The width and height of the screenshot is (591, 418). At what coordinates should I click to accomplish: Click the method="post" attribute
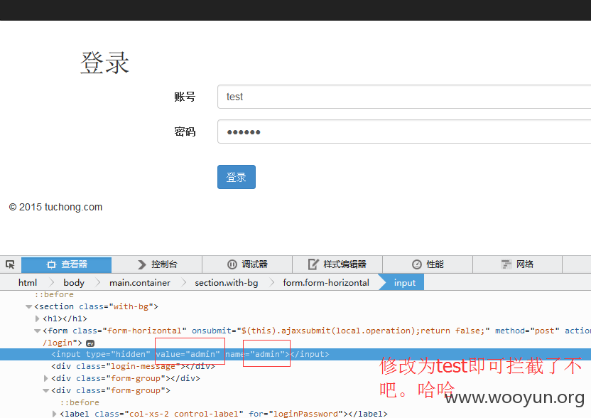tap(527, 331)
